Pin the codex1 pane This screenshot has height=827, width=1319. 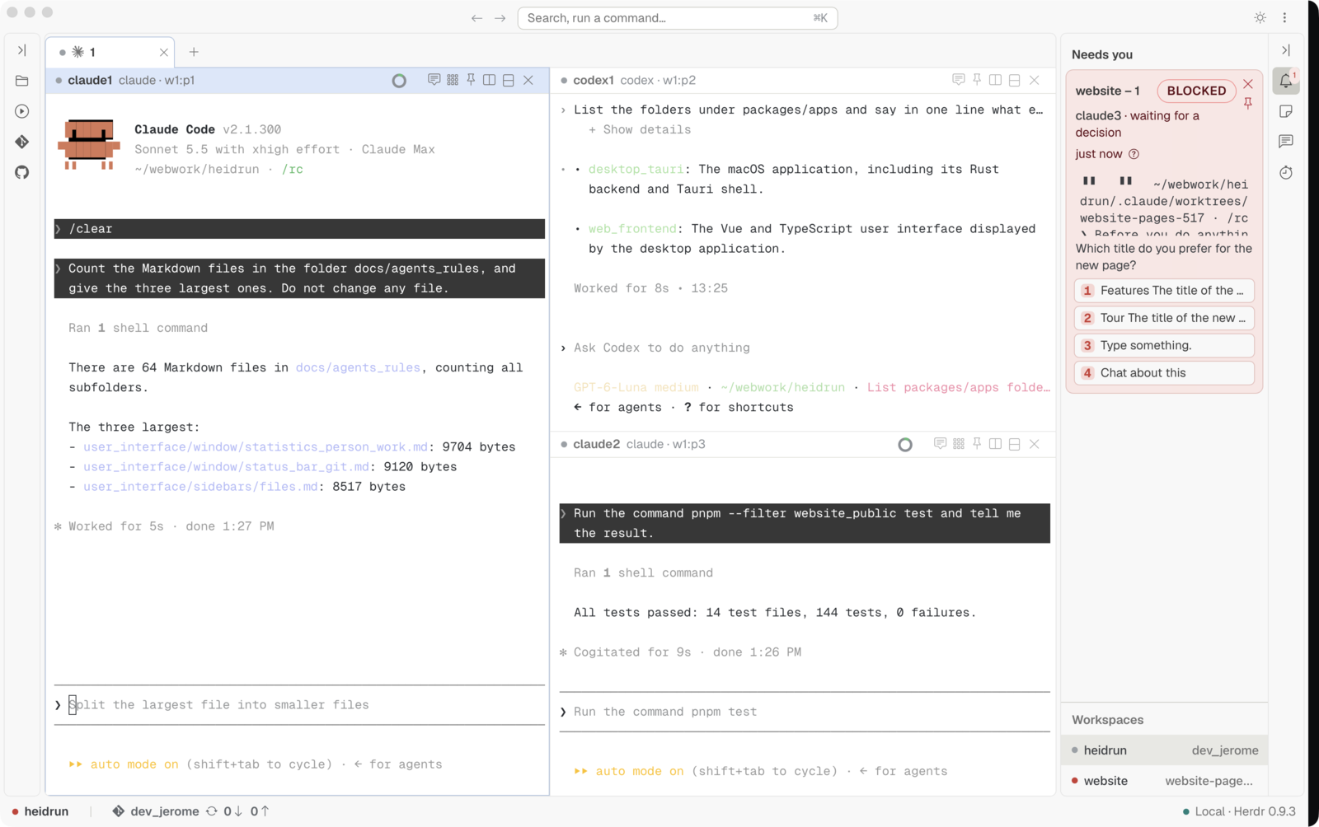tap(977, 80)
